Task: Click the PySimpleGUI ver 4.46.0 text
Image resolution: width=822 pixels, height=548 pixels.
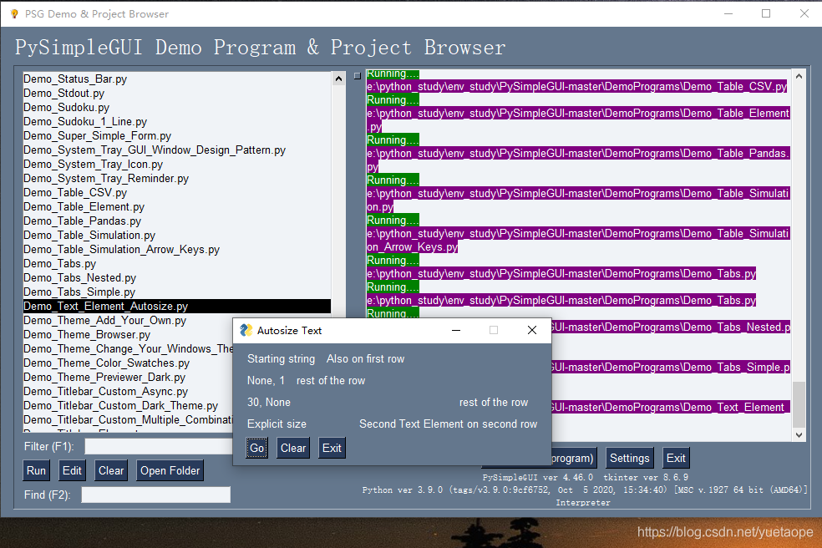Action: [x=537, y=477]
